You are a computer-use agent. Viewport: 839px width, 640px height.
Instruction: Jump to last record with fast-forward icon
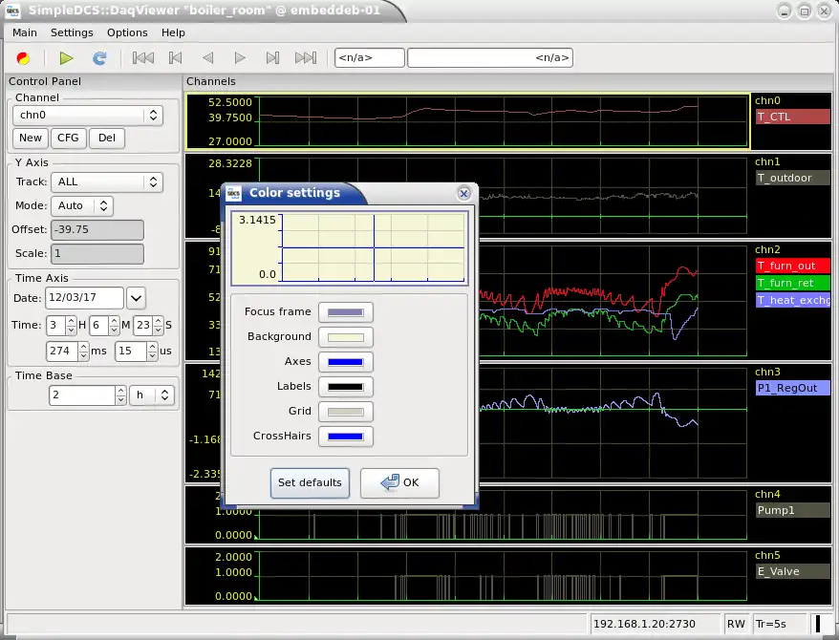click(306, 58)
